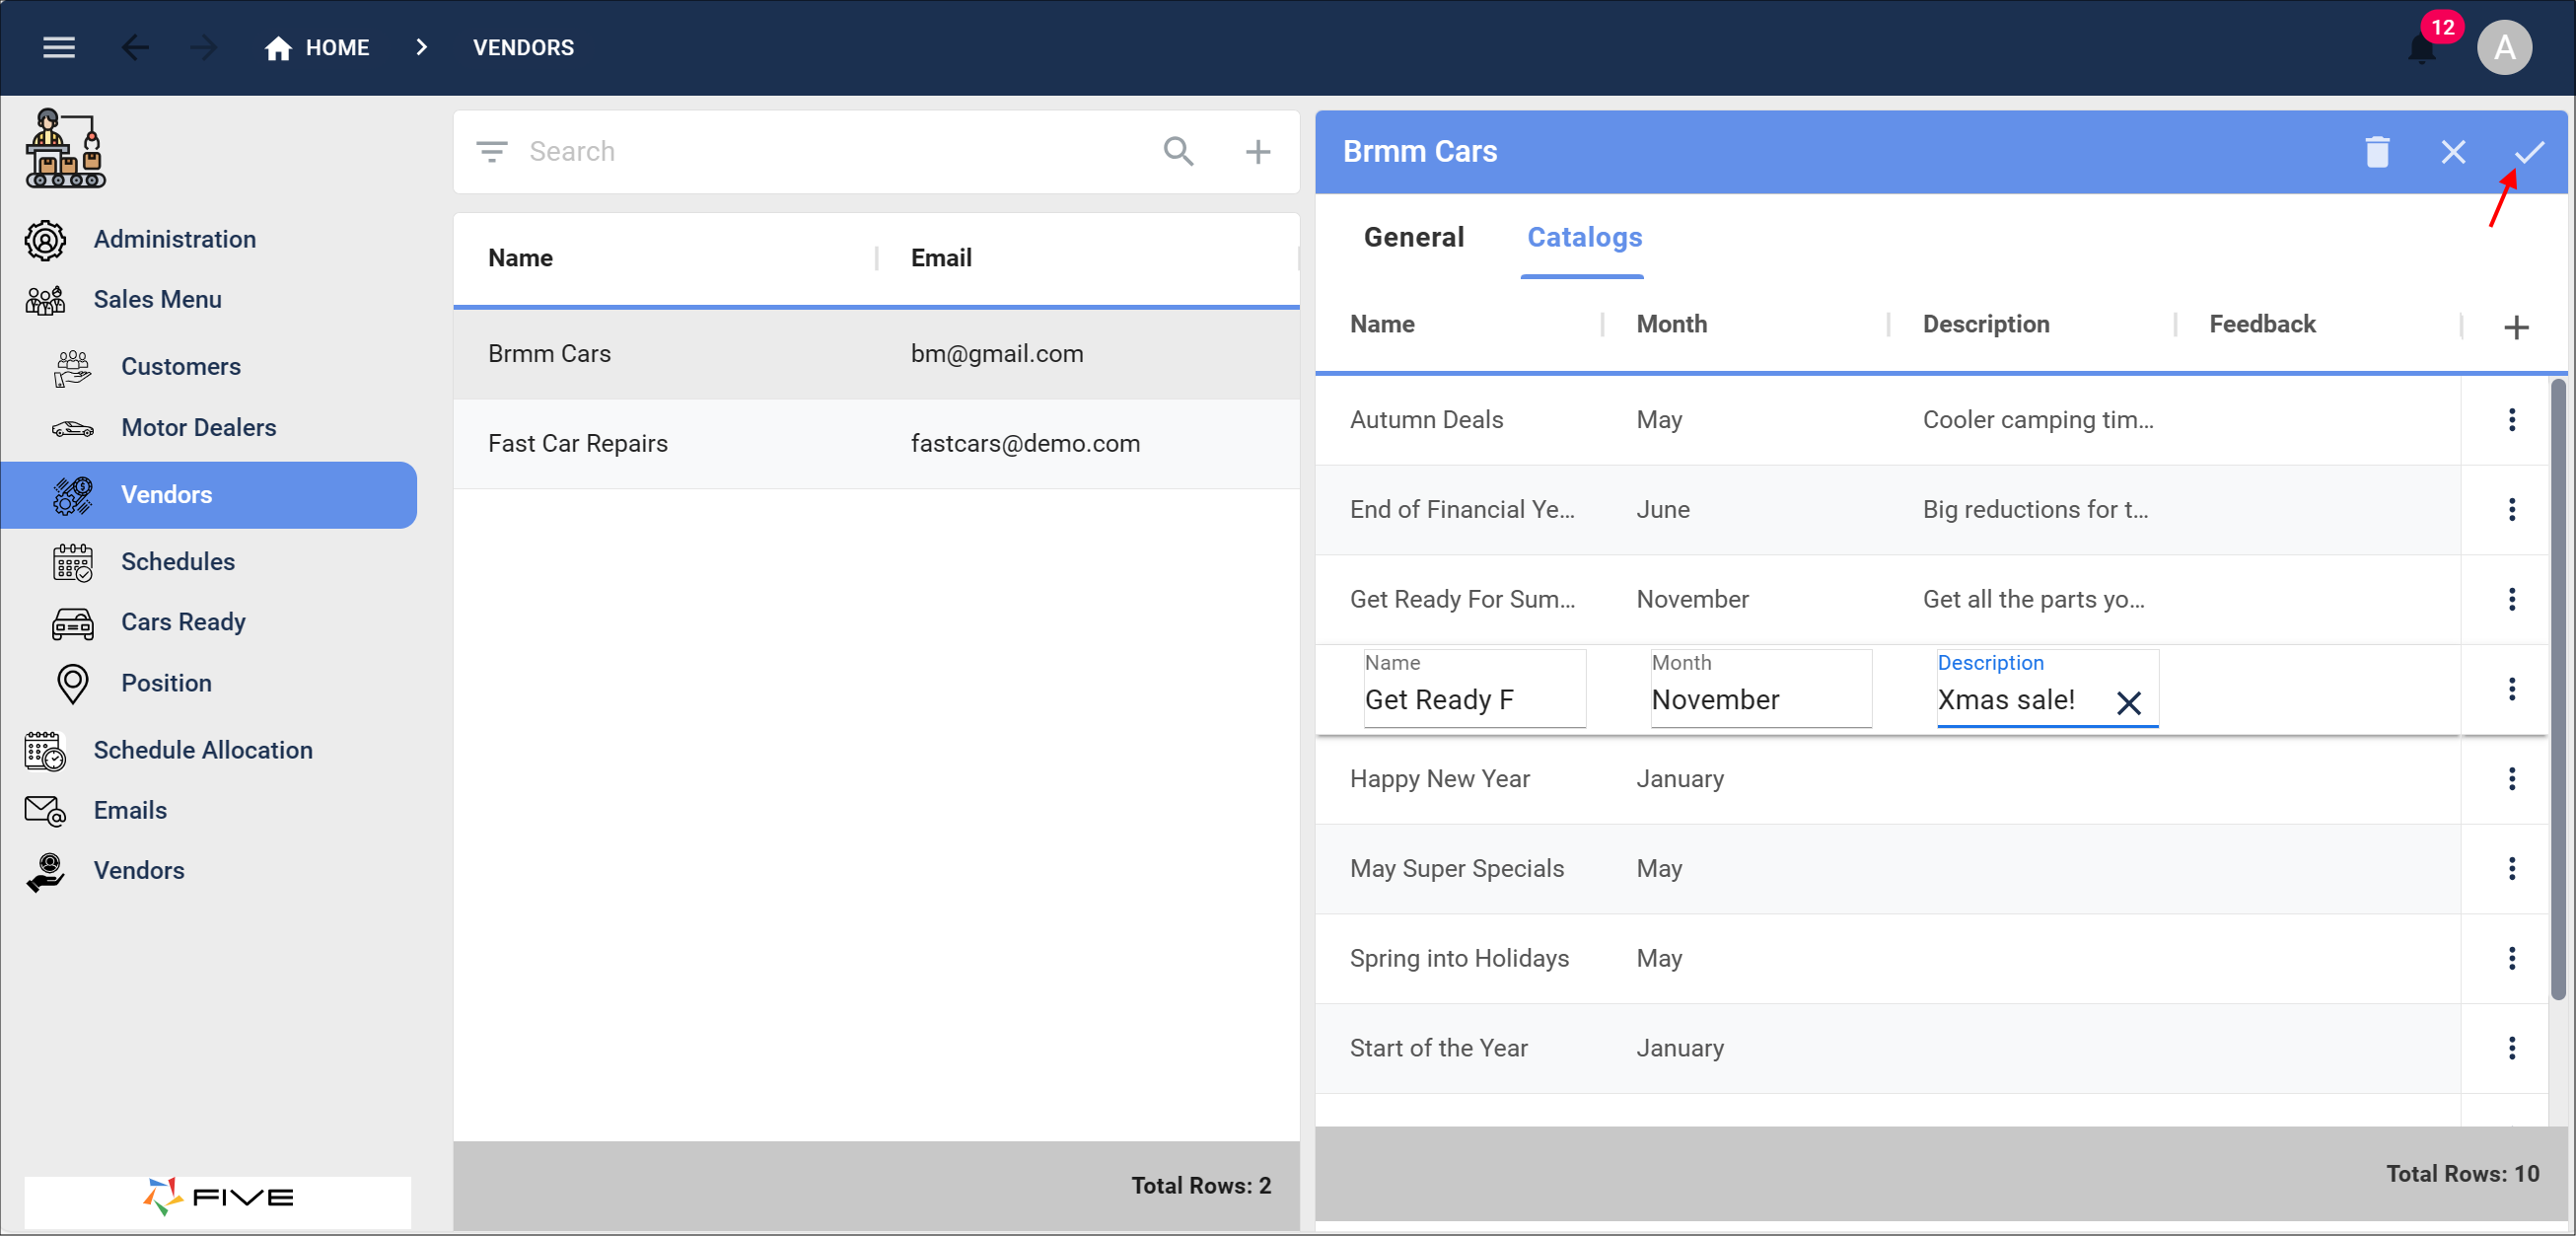Open the Administration menu

coord(174,239)
